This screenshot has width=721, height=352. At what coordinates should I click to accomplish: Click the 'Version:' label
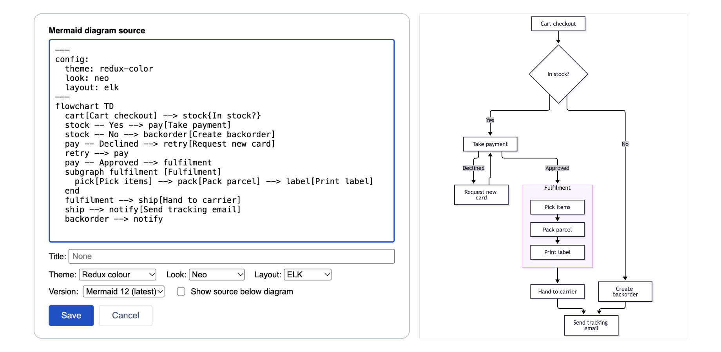pos(63,291)
